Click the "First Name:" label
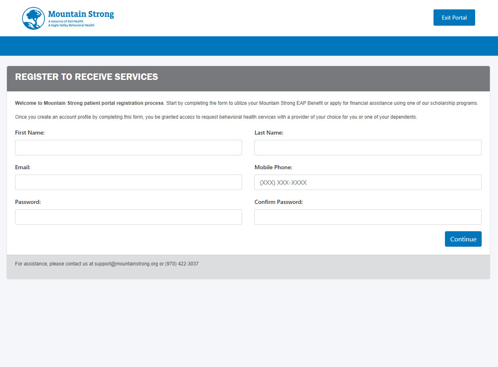 pyautogui.click(x=30, y=133)
